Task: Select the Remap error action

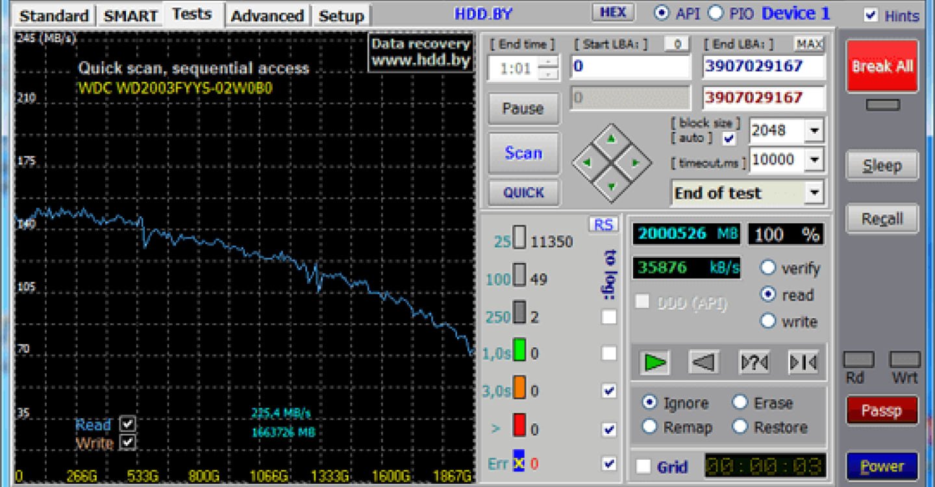Action: pos(649,427)
